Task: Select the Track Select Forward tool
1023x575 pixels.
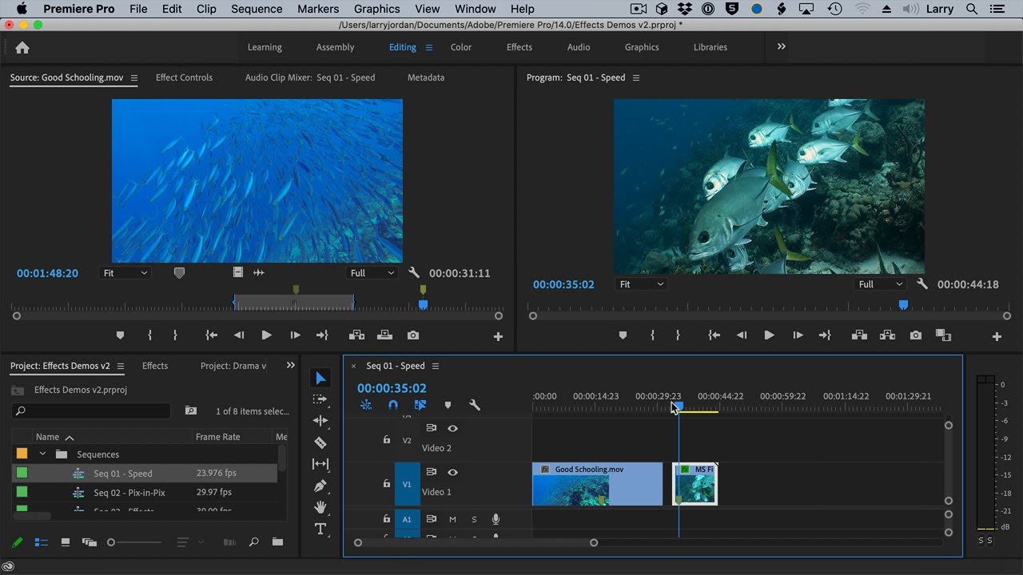Action: pos(320,399)
